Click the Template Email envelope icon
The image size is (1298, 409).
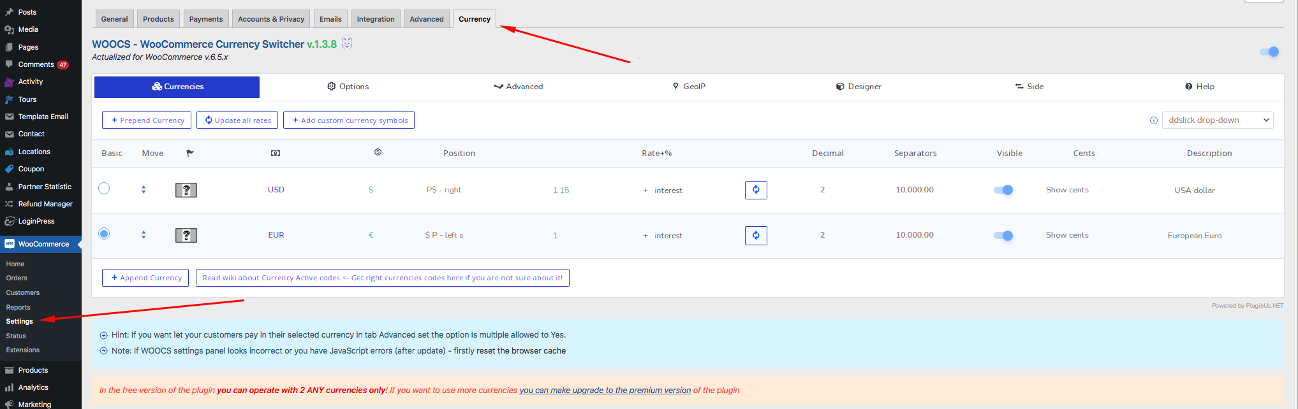pyautogui.click(x=9, y=117)
